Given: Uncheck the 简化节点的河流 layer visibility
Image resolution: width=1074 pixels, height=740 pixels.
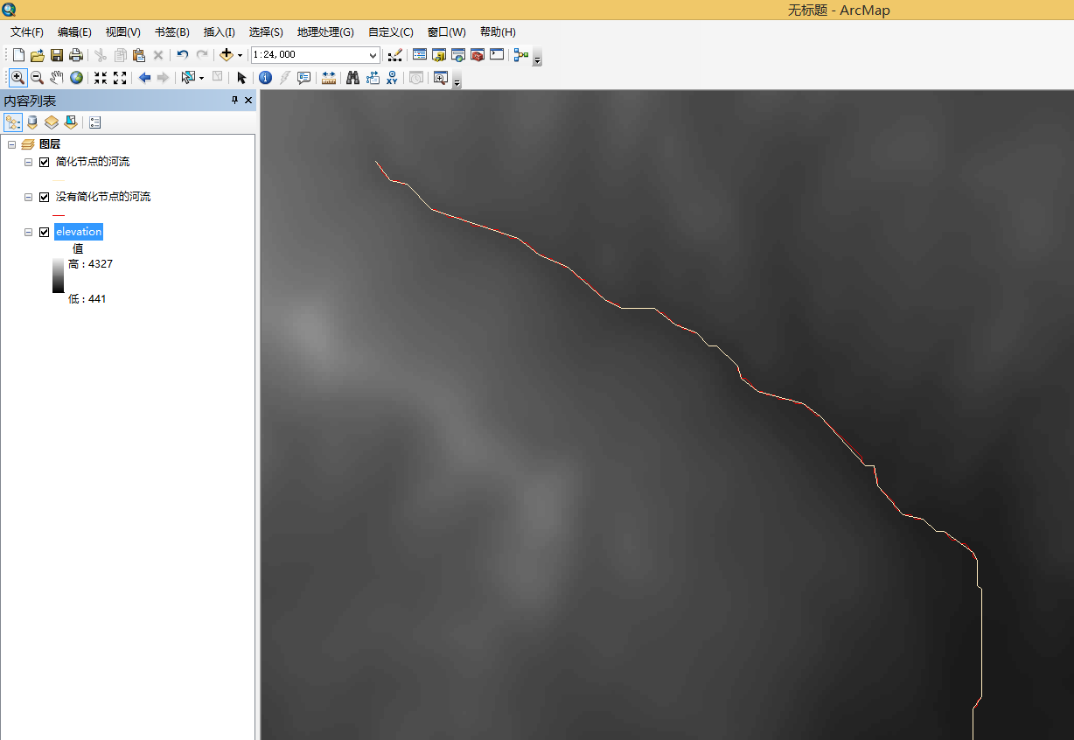Looking at the screenshot, I should tap(45, 162).
